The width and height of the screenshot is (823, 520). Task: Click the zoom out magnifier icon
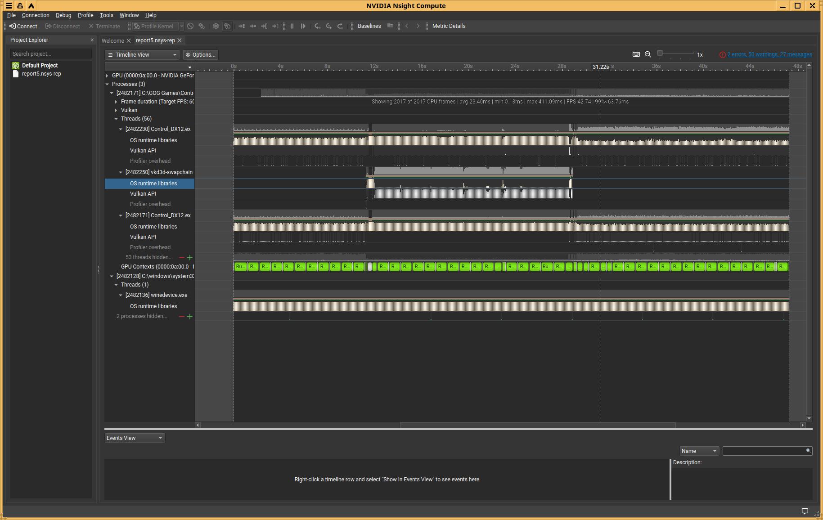click(648, 54)
